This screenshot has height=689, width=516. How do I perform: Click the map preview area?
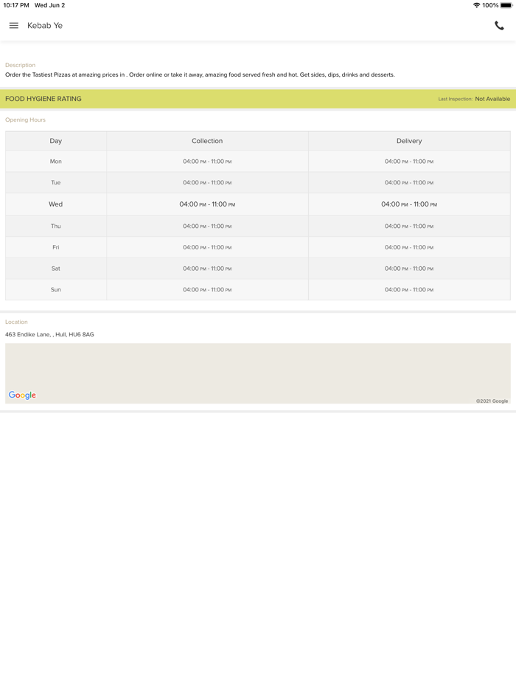tap(258, 373)
